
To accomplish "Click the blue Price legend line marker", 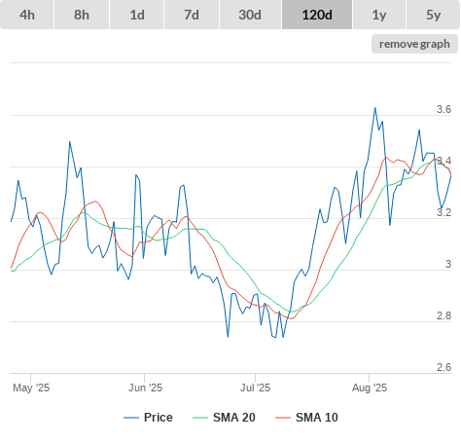I will (x=131, y=418).
